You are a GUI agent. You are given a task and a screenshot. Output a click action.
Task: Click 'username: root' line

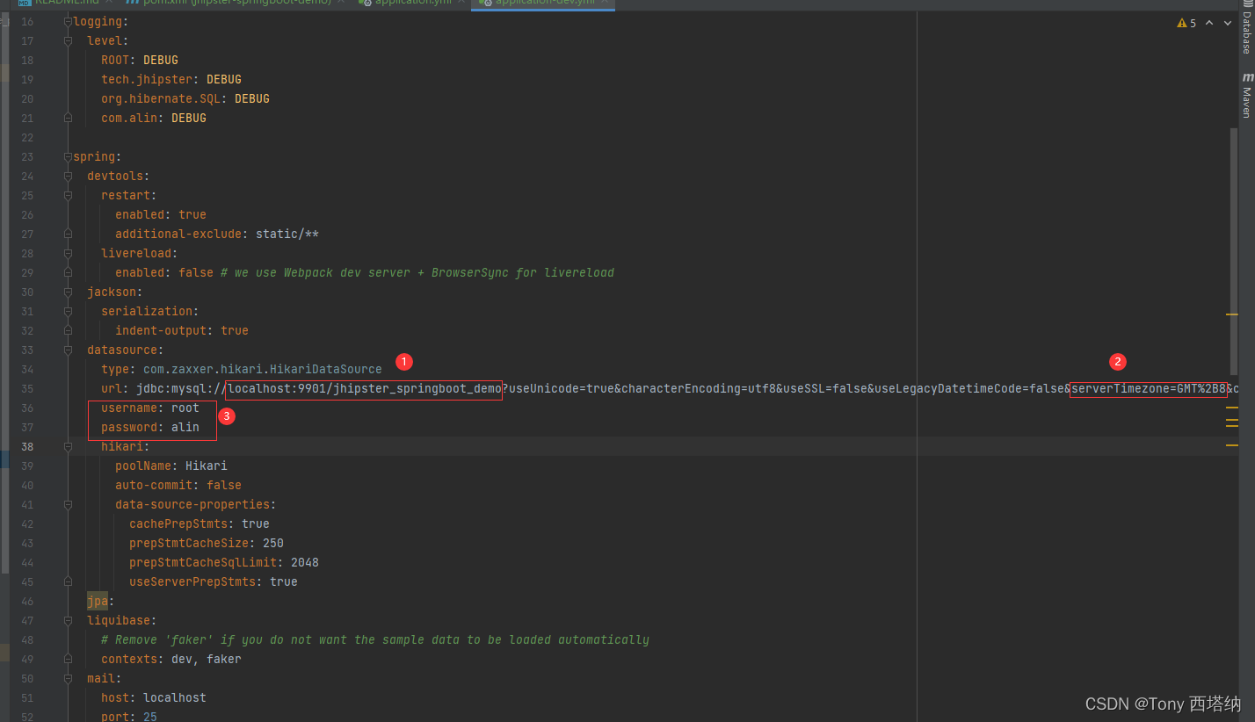(150, 408)
